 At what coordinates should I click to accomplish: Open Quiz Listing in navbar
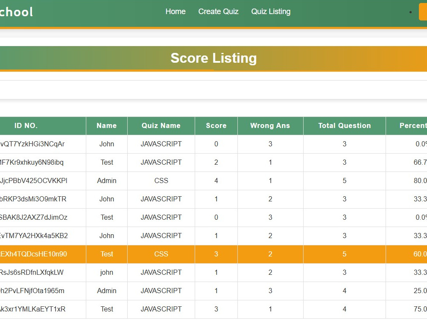tap(271, 12)
